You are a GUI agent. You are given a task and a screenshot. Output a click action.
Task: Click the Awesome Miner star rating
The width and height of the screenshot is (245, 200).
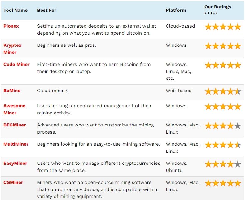223,106
